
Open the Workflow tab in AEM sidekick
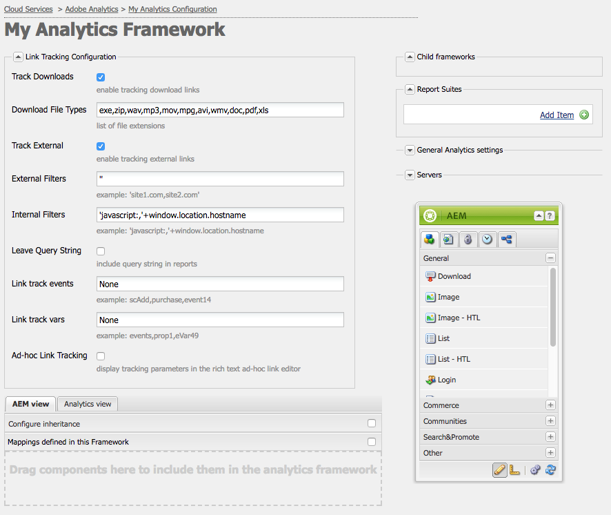pyautogui.click(x=506, y=239)
